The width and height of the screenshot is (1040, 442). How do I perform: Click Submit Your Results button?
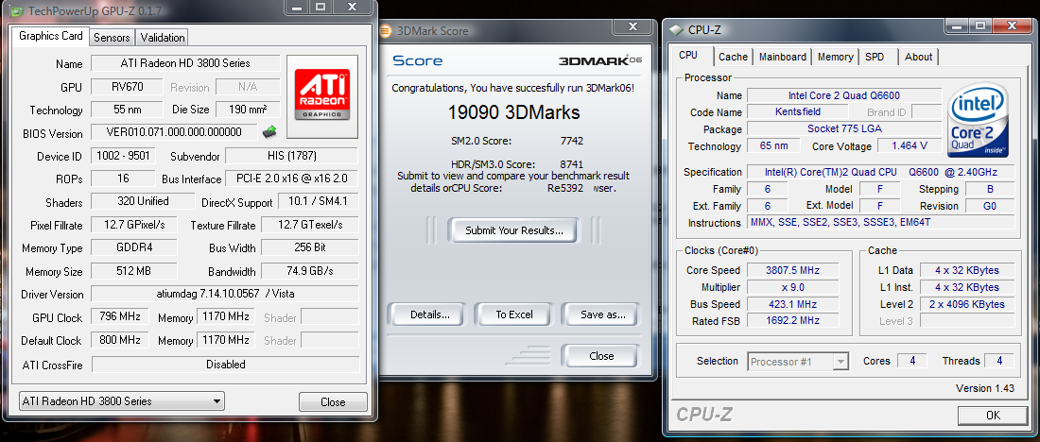coord(514,230)
